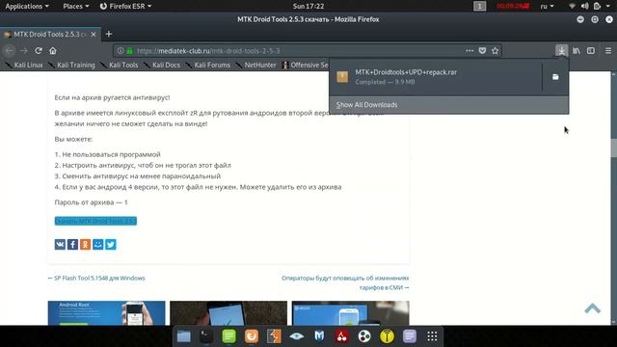Open the Applications menu

point(27,6)
